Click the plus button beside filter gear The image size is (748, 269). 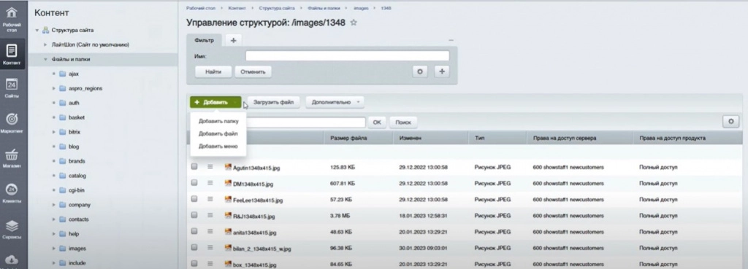click(442, 71)
